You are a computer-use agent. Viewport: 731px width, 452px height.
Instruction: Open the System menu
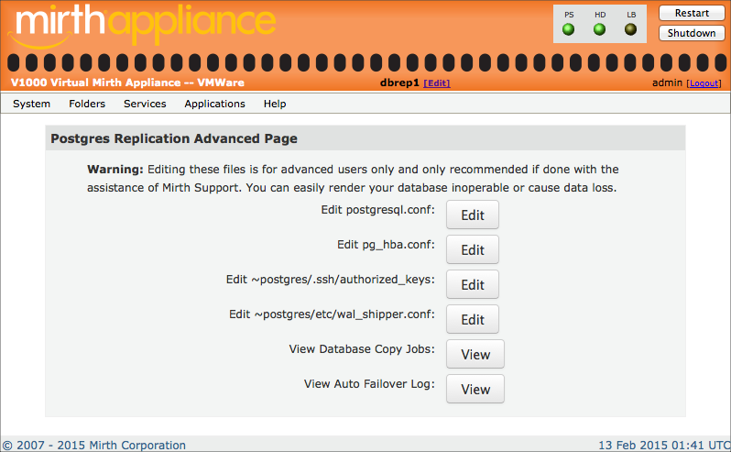[x=32, y=104]
